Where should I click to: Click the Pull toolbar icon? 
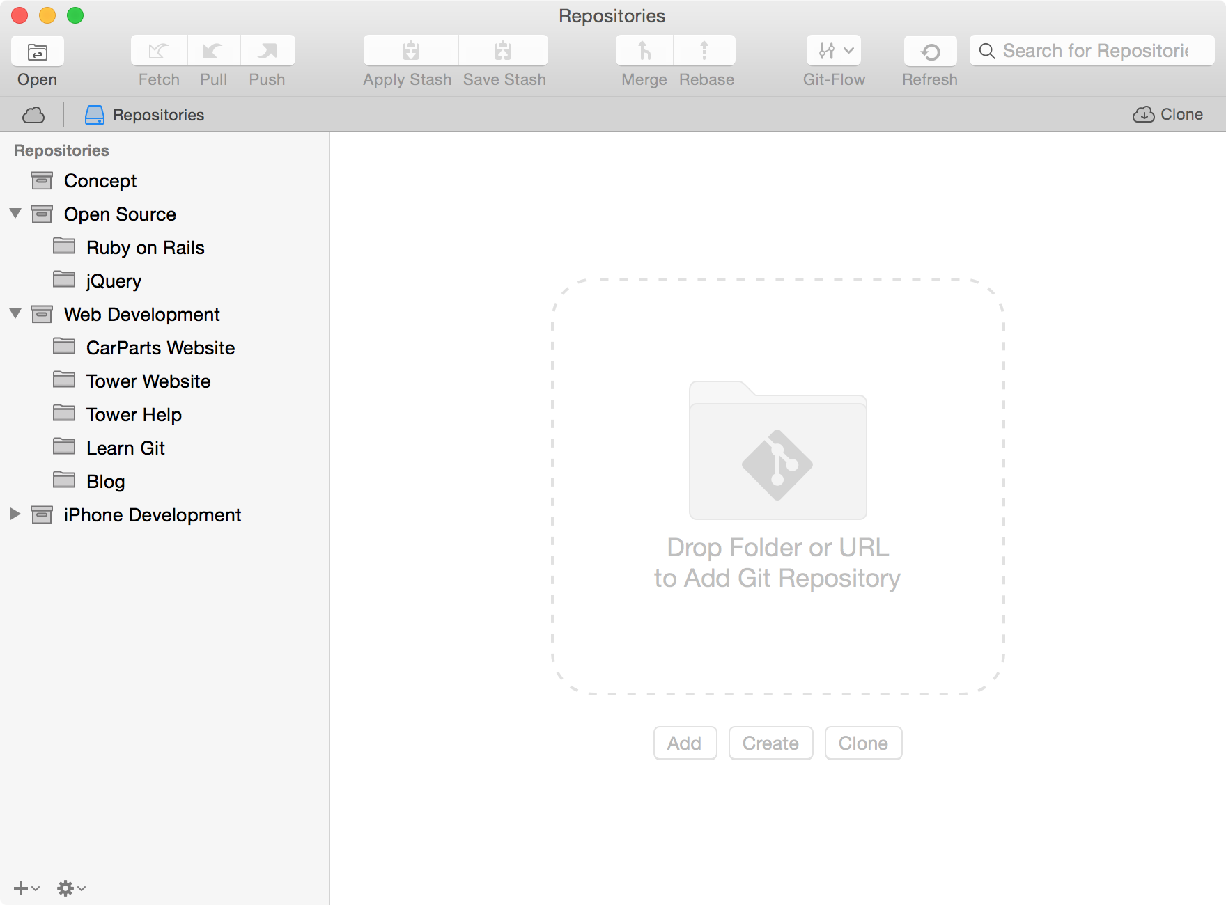point(213,51)
